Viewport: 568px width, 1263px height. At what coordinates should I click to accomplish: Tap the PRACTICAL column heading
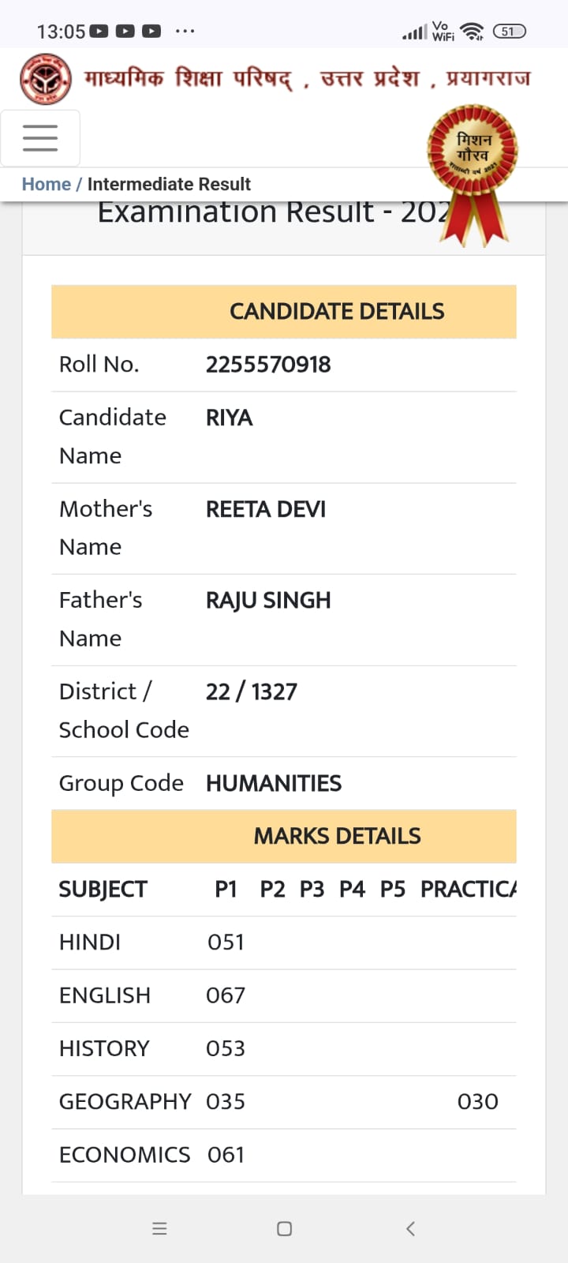(469, 890)
